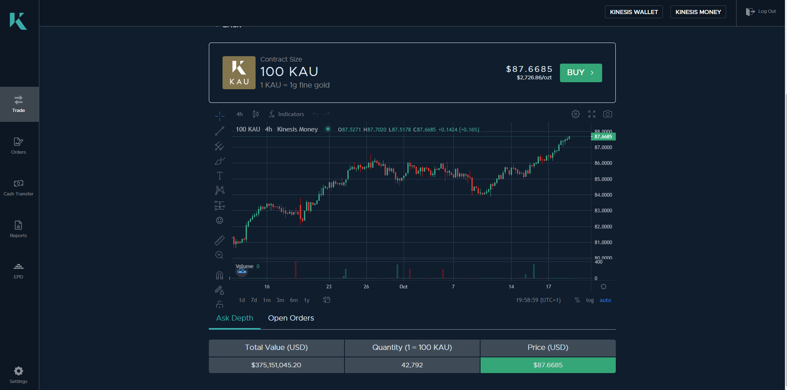
Task: Open the EPD section in sidebar
Action: [x=19, y=271]
